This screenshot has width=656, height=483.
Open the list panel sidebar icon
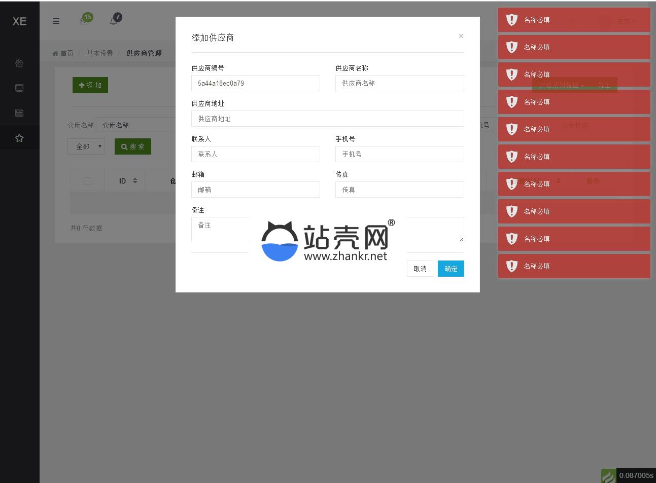tap(19, 113)
